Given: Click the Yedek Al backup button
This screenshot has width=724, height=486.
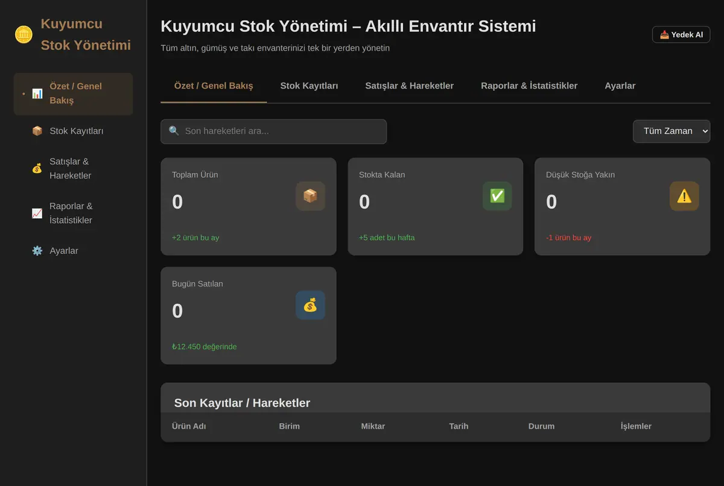Looking at the screenshot, I should point(681,34).
